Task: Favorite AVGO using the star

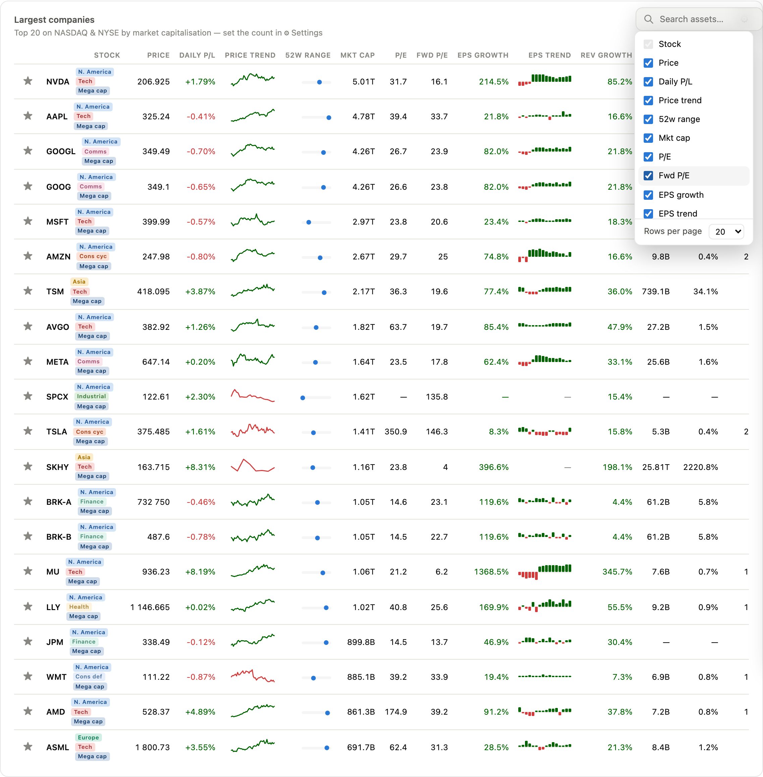Action: (x=27, y=326)
